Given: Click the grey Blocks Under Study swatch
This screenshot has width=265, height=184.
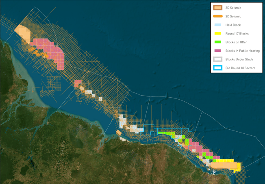Looking at the screenshot, I should click(x=218, y=59).
